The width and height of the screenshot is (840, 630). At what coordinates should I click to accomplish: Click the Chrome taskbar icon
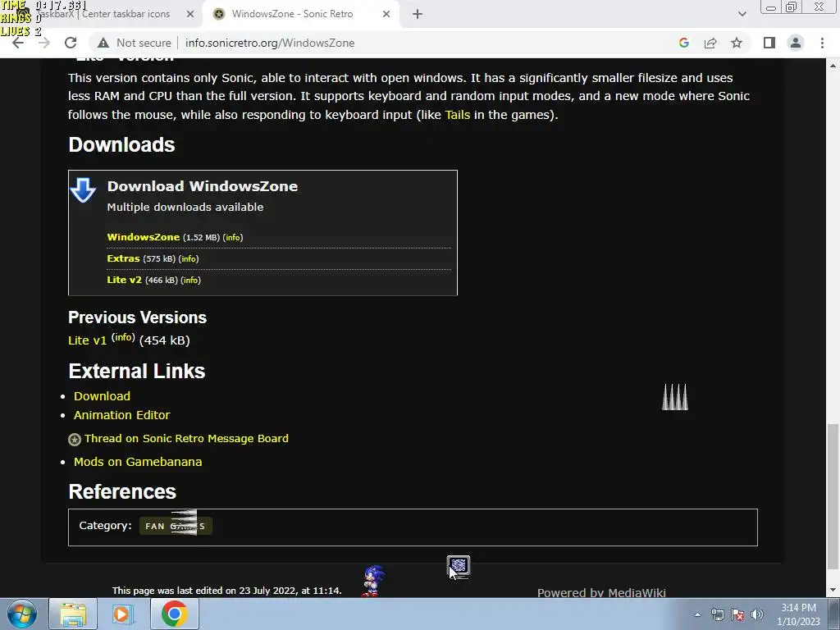(174, 614)
